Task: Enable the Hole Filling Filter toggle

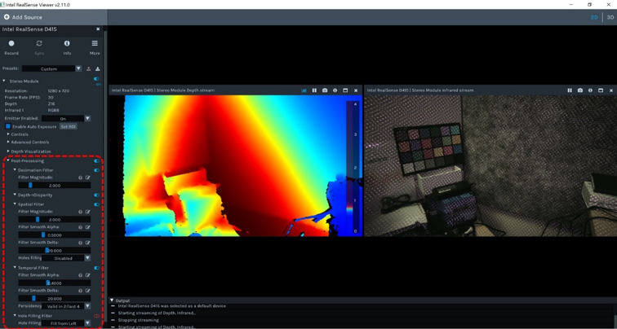Action: pyautogui.click(x=96, y=316)
